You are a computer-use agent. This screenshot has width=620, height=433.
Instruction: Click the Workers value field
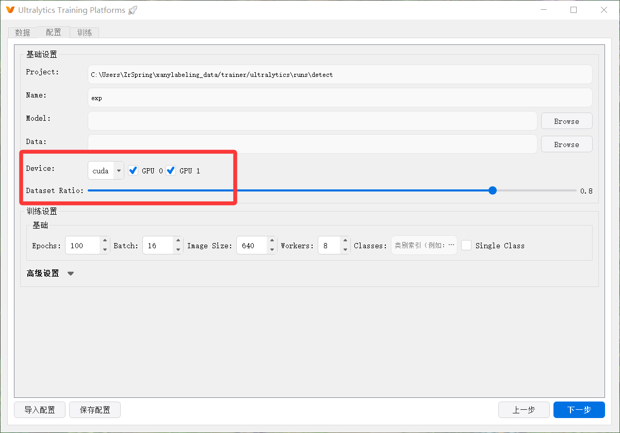coord(329,246)
